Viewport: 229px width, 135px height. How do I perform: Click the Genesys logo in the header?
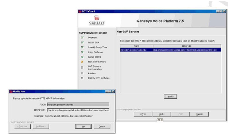coord(97,20)
